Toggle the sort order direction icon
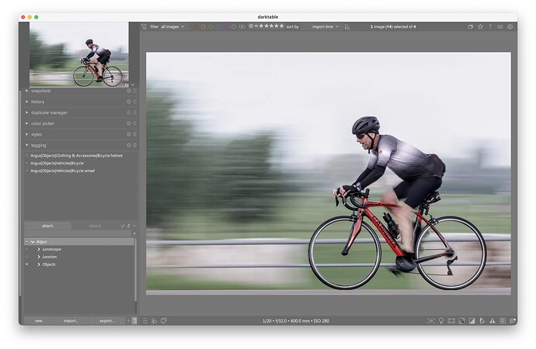 pyautogui.click(x=347, y=26)
